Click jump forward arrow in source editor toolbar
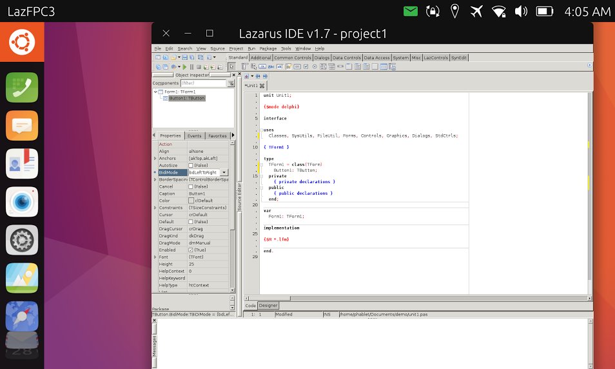This screenshot has width=615, height=369. [265, 76]
